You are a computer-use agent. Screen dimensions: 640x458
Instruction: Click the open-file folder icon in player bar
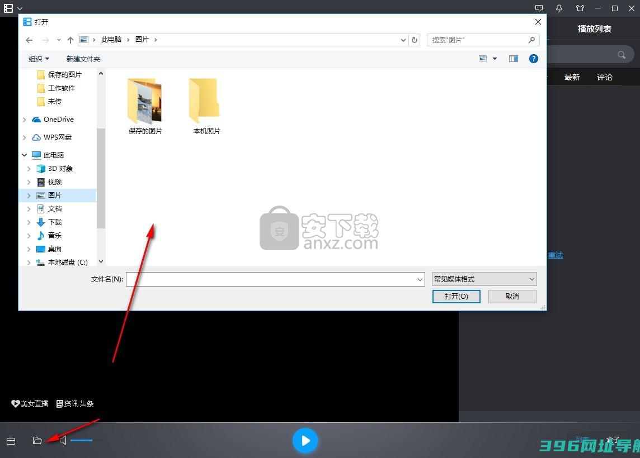pyautogui.click(x=37, y=441)
